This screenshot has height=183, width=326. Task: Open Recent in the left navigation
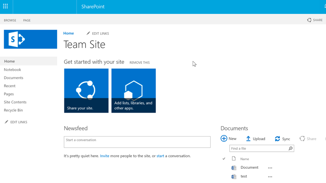9,86
